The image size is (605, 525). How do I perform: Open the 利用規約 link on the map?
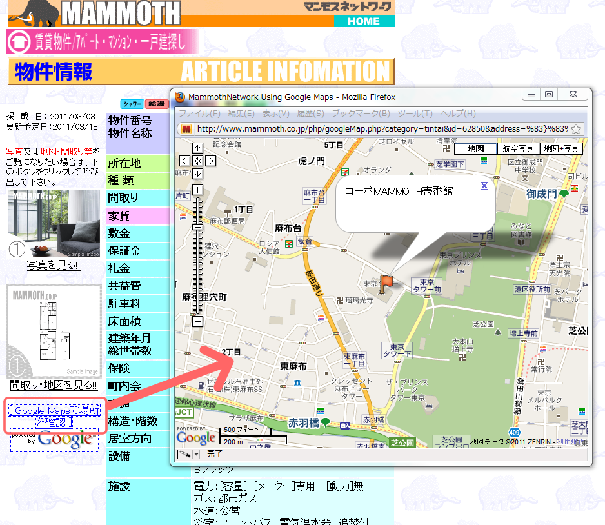click(571, 442)
